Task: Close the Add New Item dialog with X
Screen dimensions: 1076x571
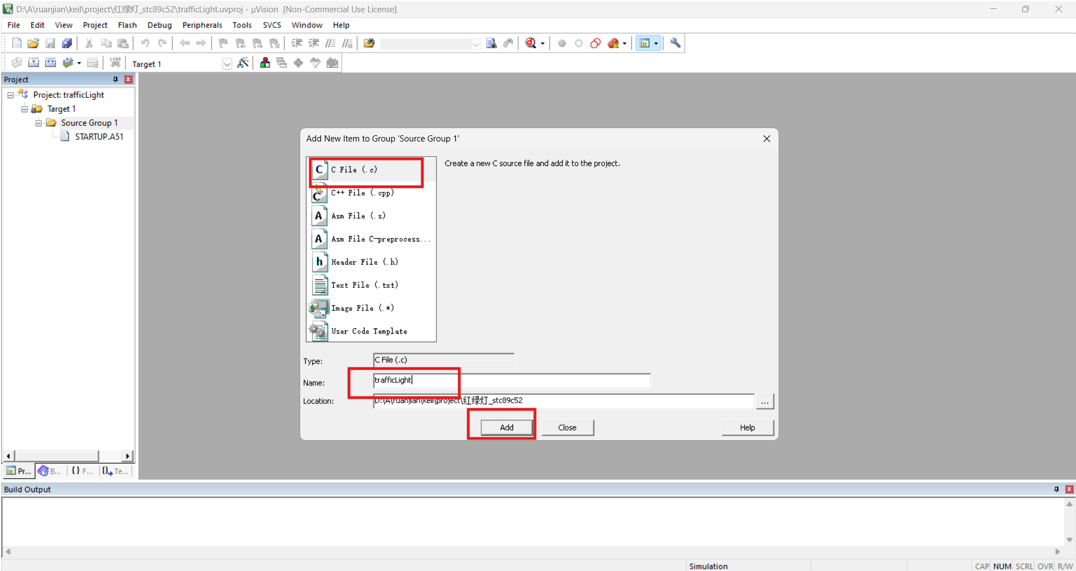Action: pos(767,139)
